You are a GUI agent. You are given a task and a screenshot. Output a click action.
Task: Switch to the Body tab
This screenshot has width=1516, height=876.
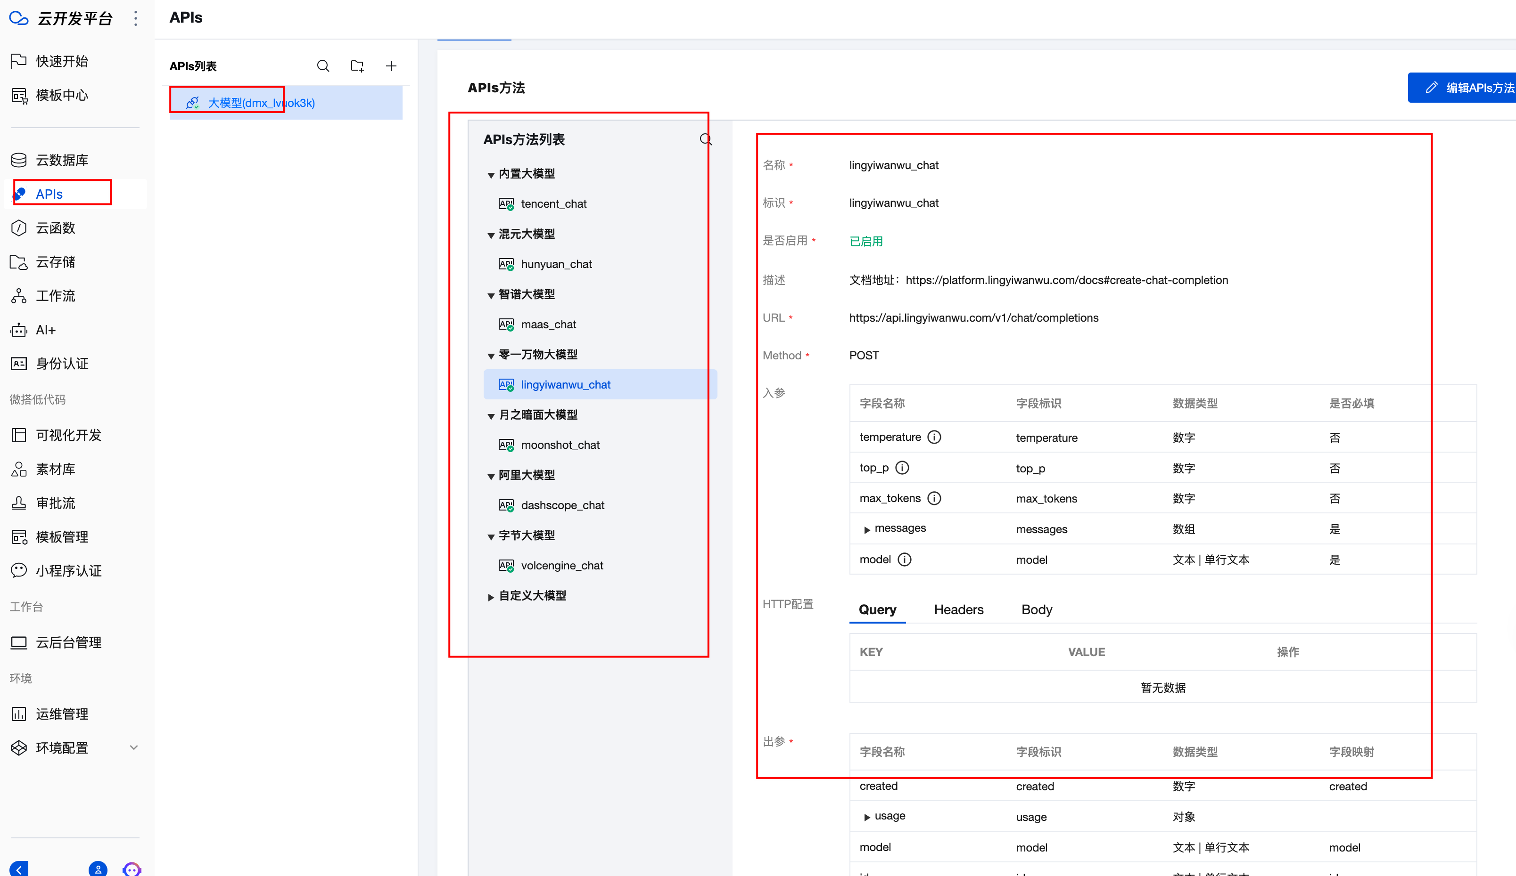1037,609
